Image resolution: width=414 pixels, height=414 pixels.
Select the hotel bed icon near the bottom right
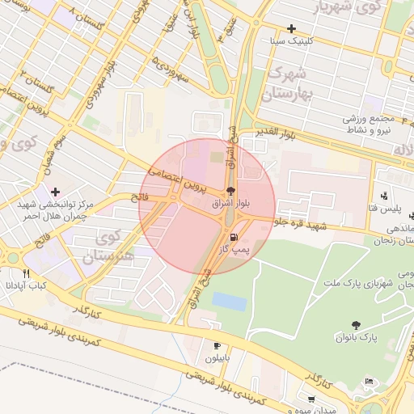pyautogui.click(x=370, y=382)
